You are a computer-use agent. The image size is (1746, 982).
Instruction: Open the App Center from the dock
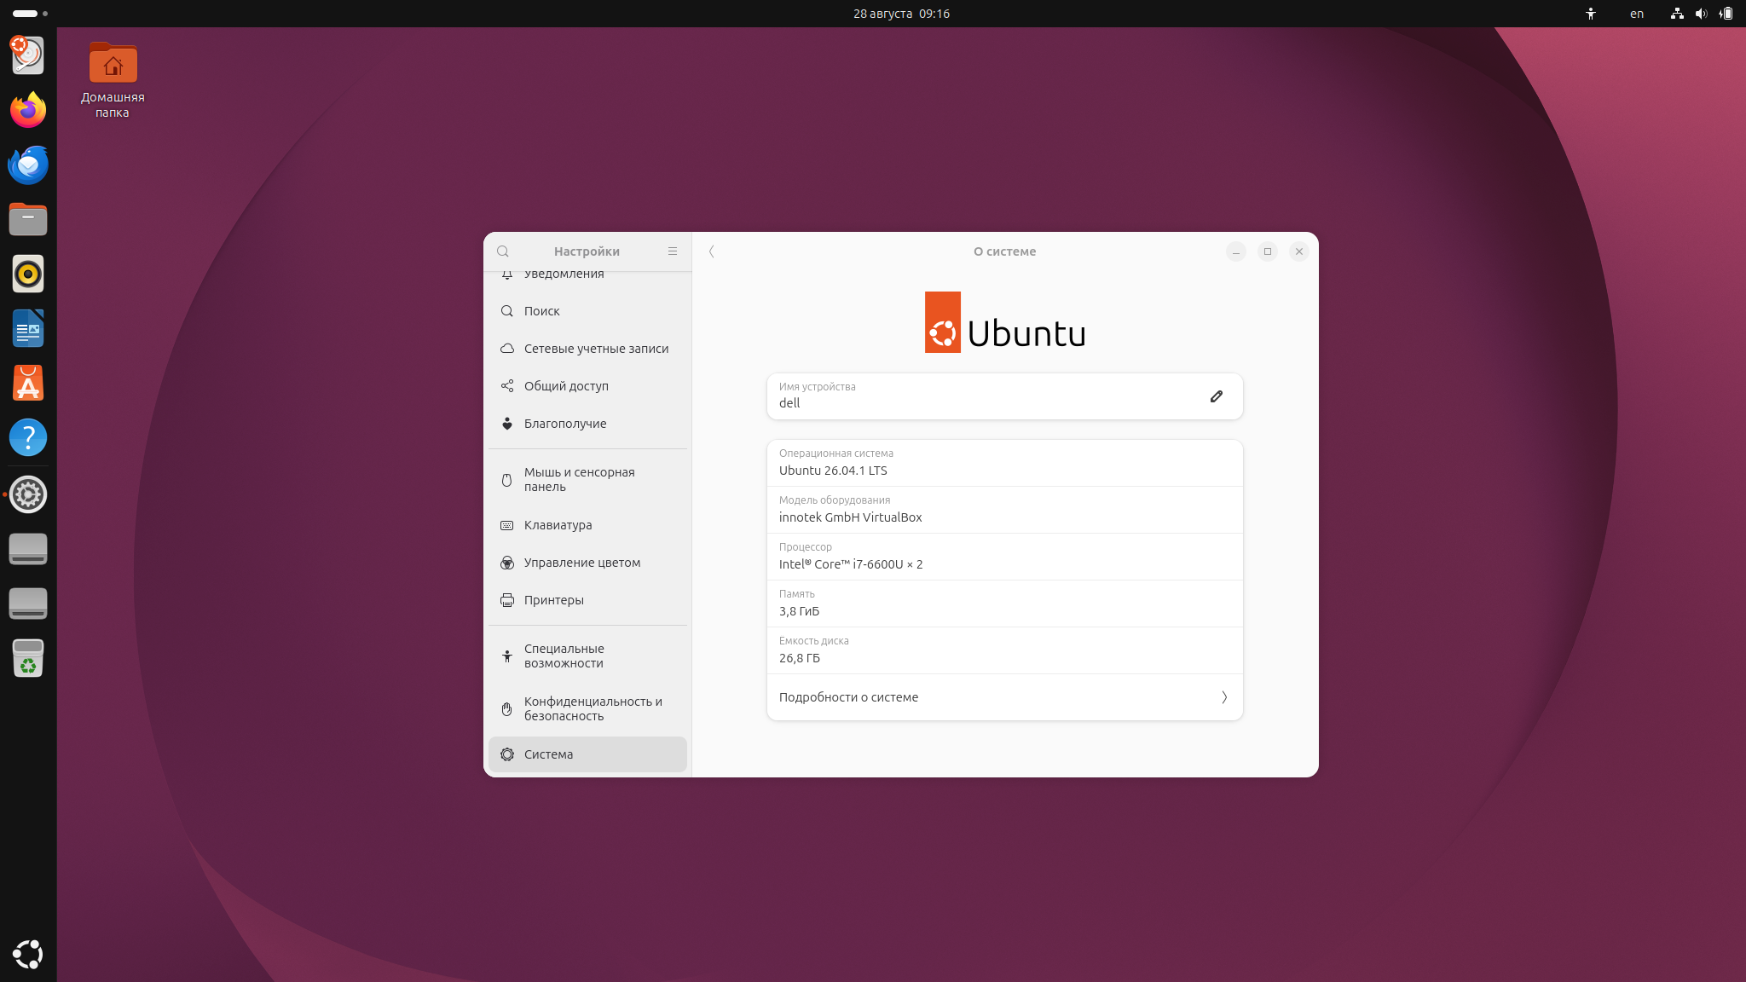[x=28, y=383]
